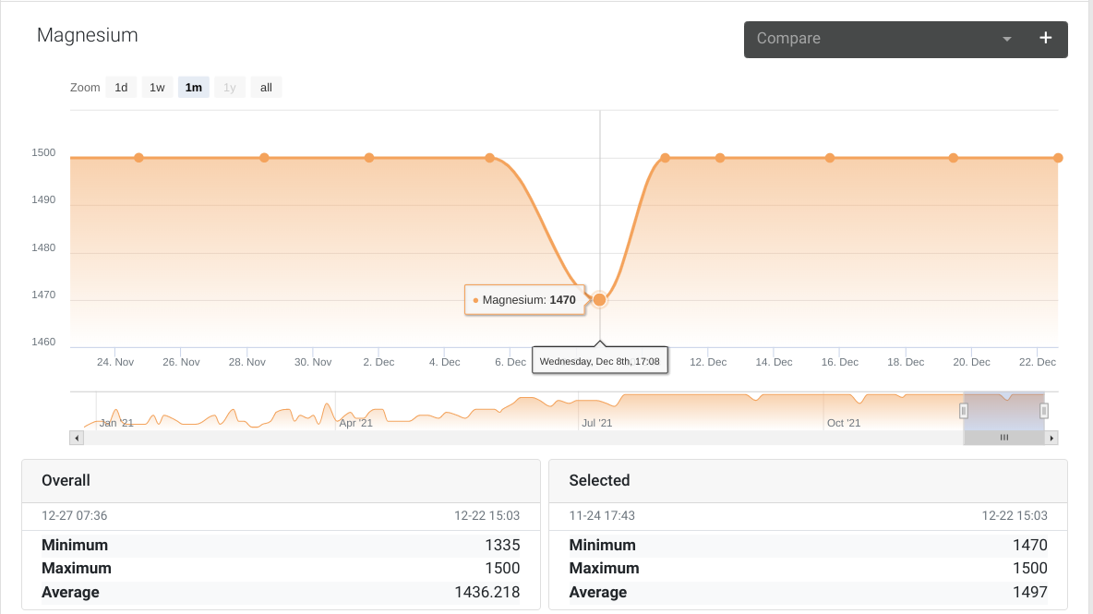Click the Selected minimum value 1470

tap(1030, 545)
